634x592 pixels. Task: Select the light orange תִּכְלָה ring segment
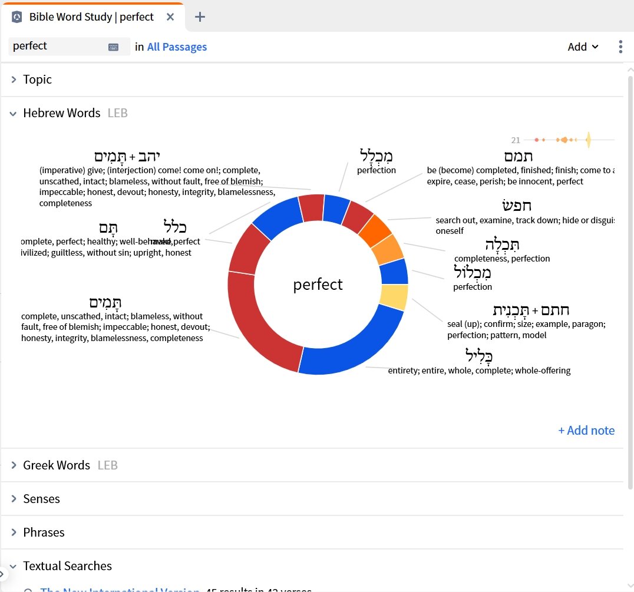point(388,250)
